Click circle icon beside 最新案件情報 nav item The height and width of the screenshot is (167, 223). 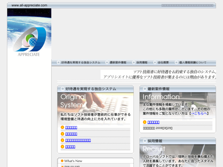click(107, 63)
